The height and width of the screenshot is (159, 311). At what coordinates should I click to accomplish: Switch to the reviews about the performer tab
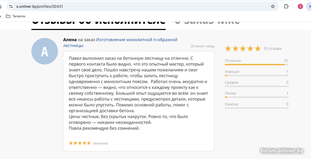(98, 23)
